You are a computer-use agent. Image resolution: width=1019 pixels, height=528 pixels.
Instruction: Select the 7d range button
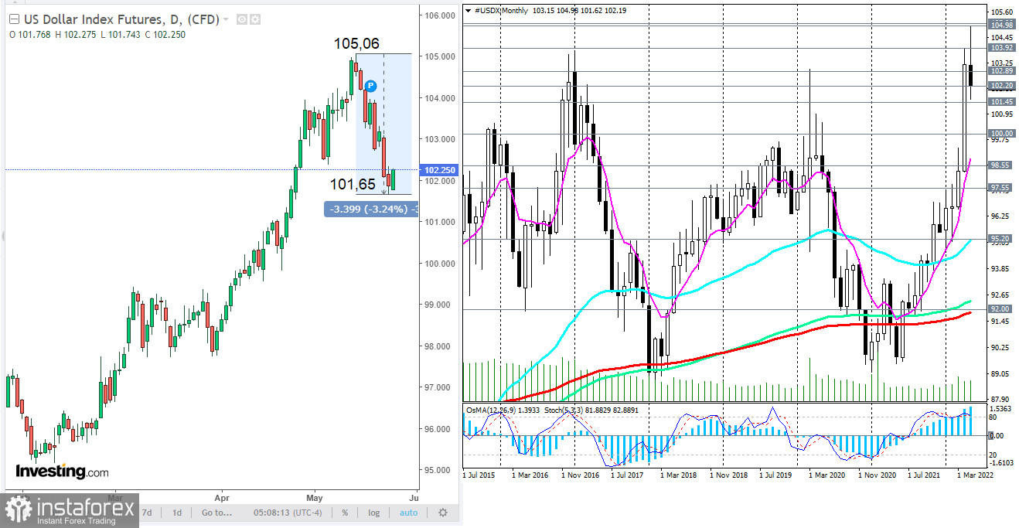tap(147, 513)
